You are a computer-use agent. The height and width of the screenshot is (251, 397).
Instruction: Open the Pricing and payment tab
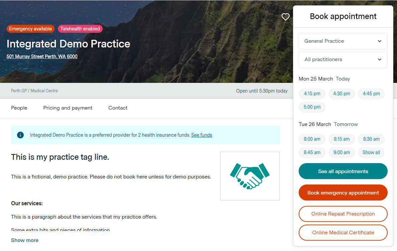click(x=68, y=108)
